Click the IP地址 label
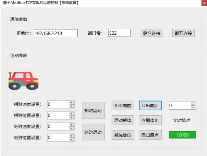Viewport: 207px width, 156px height. coord(24,33)
